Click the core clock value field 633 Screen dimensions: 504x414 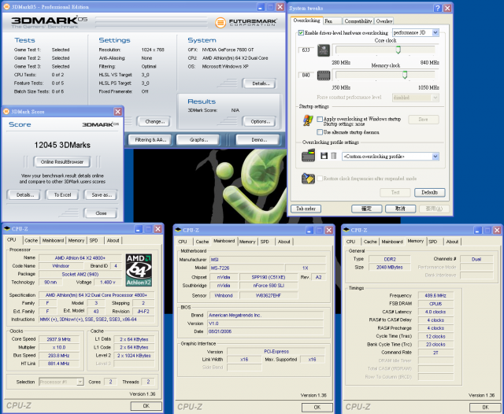coord(306,50)
